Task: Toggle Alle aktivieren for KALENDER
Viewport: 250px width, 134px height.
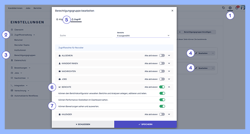Action: pos(162,114)
